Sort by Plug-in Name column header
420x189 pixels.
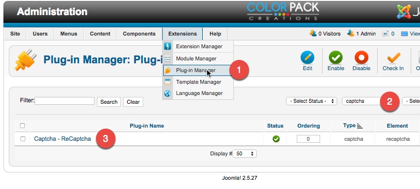pos(147,126)
